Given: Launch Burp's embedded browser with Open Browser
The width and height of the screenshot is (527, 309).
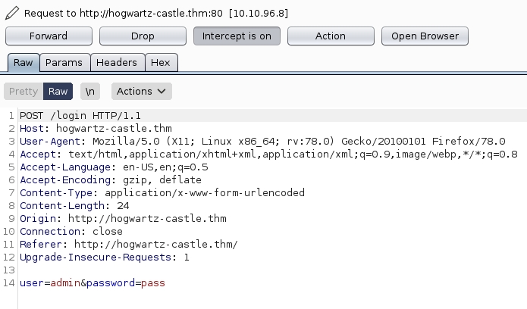Looking at the screenshot, I should coord(425,36).
